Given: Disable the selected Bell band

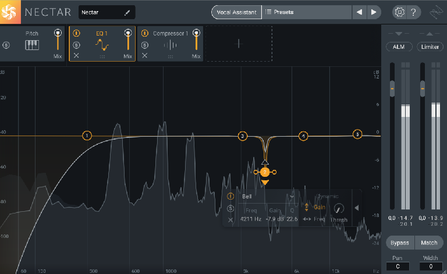Looking at the screenshot, I should [230, 197].
